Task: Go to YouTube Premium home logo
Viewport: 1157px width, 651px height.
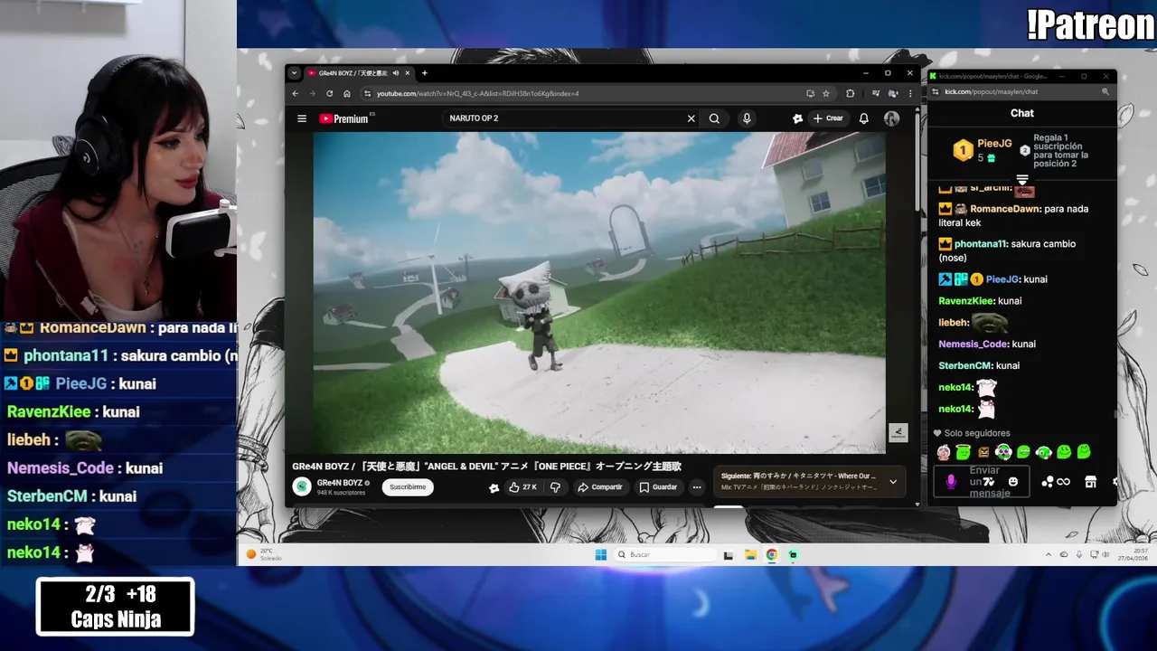Action: 344,118
